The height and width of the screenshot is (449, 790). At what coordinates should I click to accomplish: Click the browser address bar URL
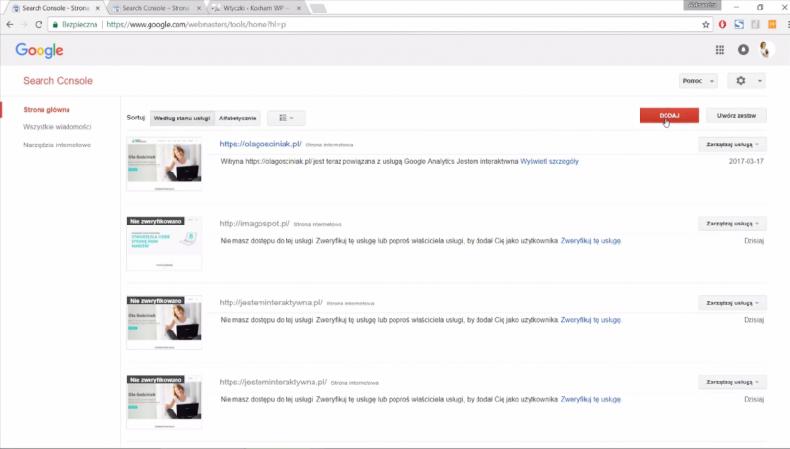tap(197, 24)
